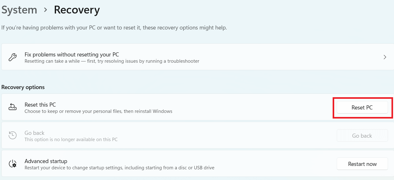Click the Reset this PC icon

point(12,107)
